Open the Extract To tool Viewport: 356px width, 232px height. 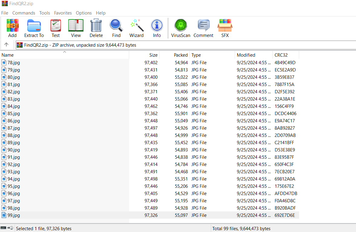[x=34, y=28]
